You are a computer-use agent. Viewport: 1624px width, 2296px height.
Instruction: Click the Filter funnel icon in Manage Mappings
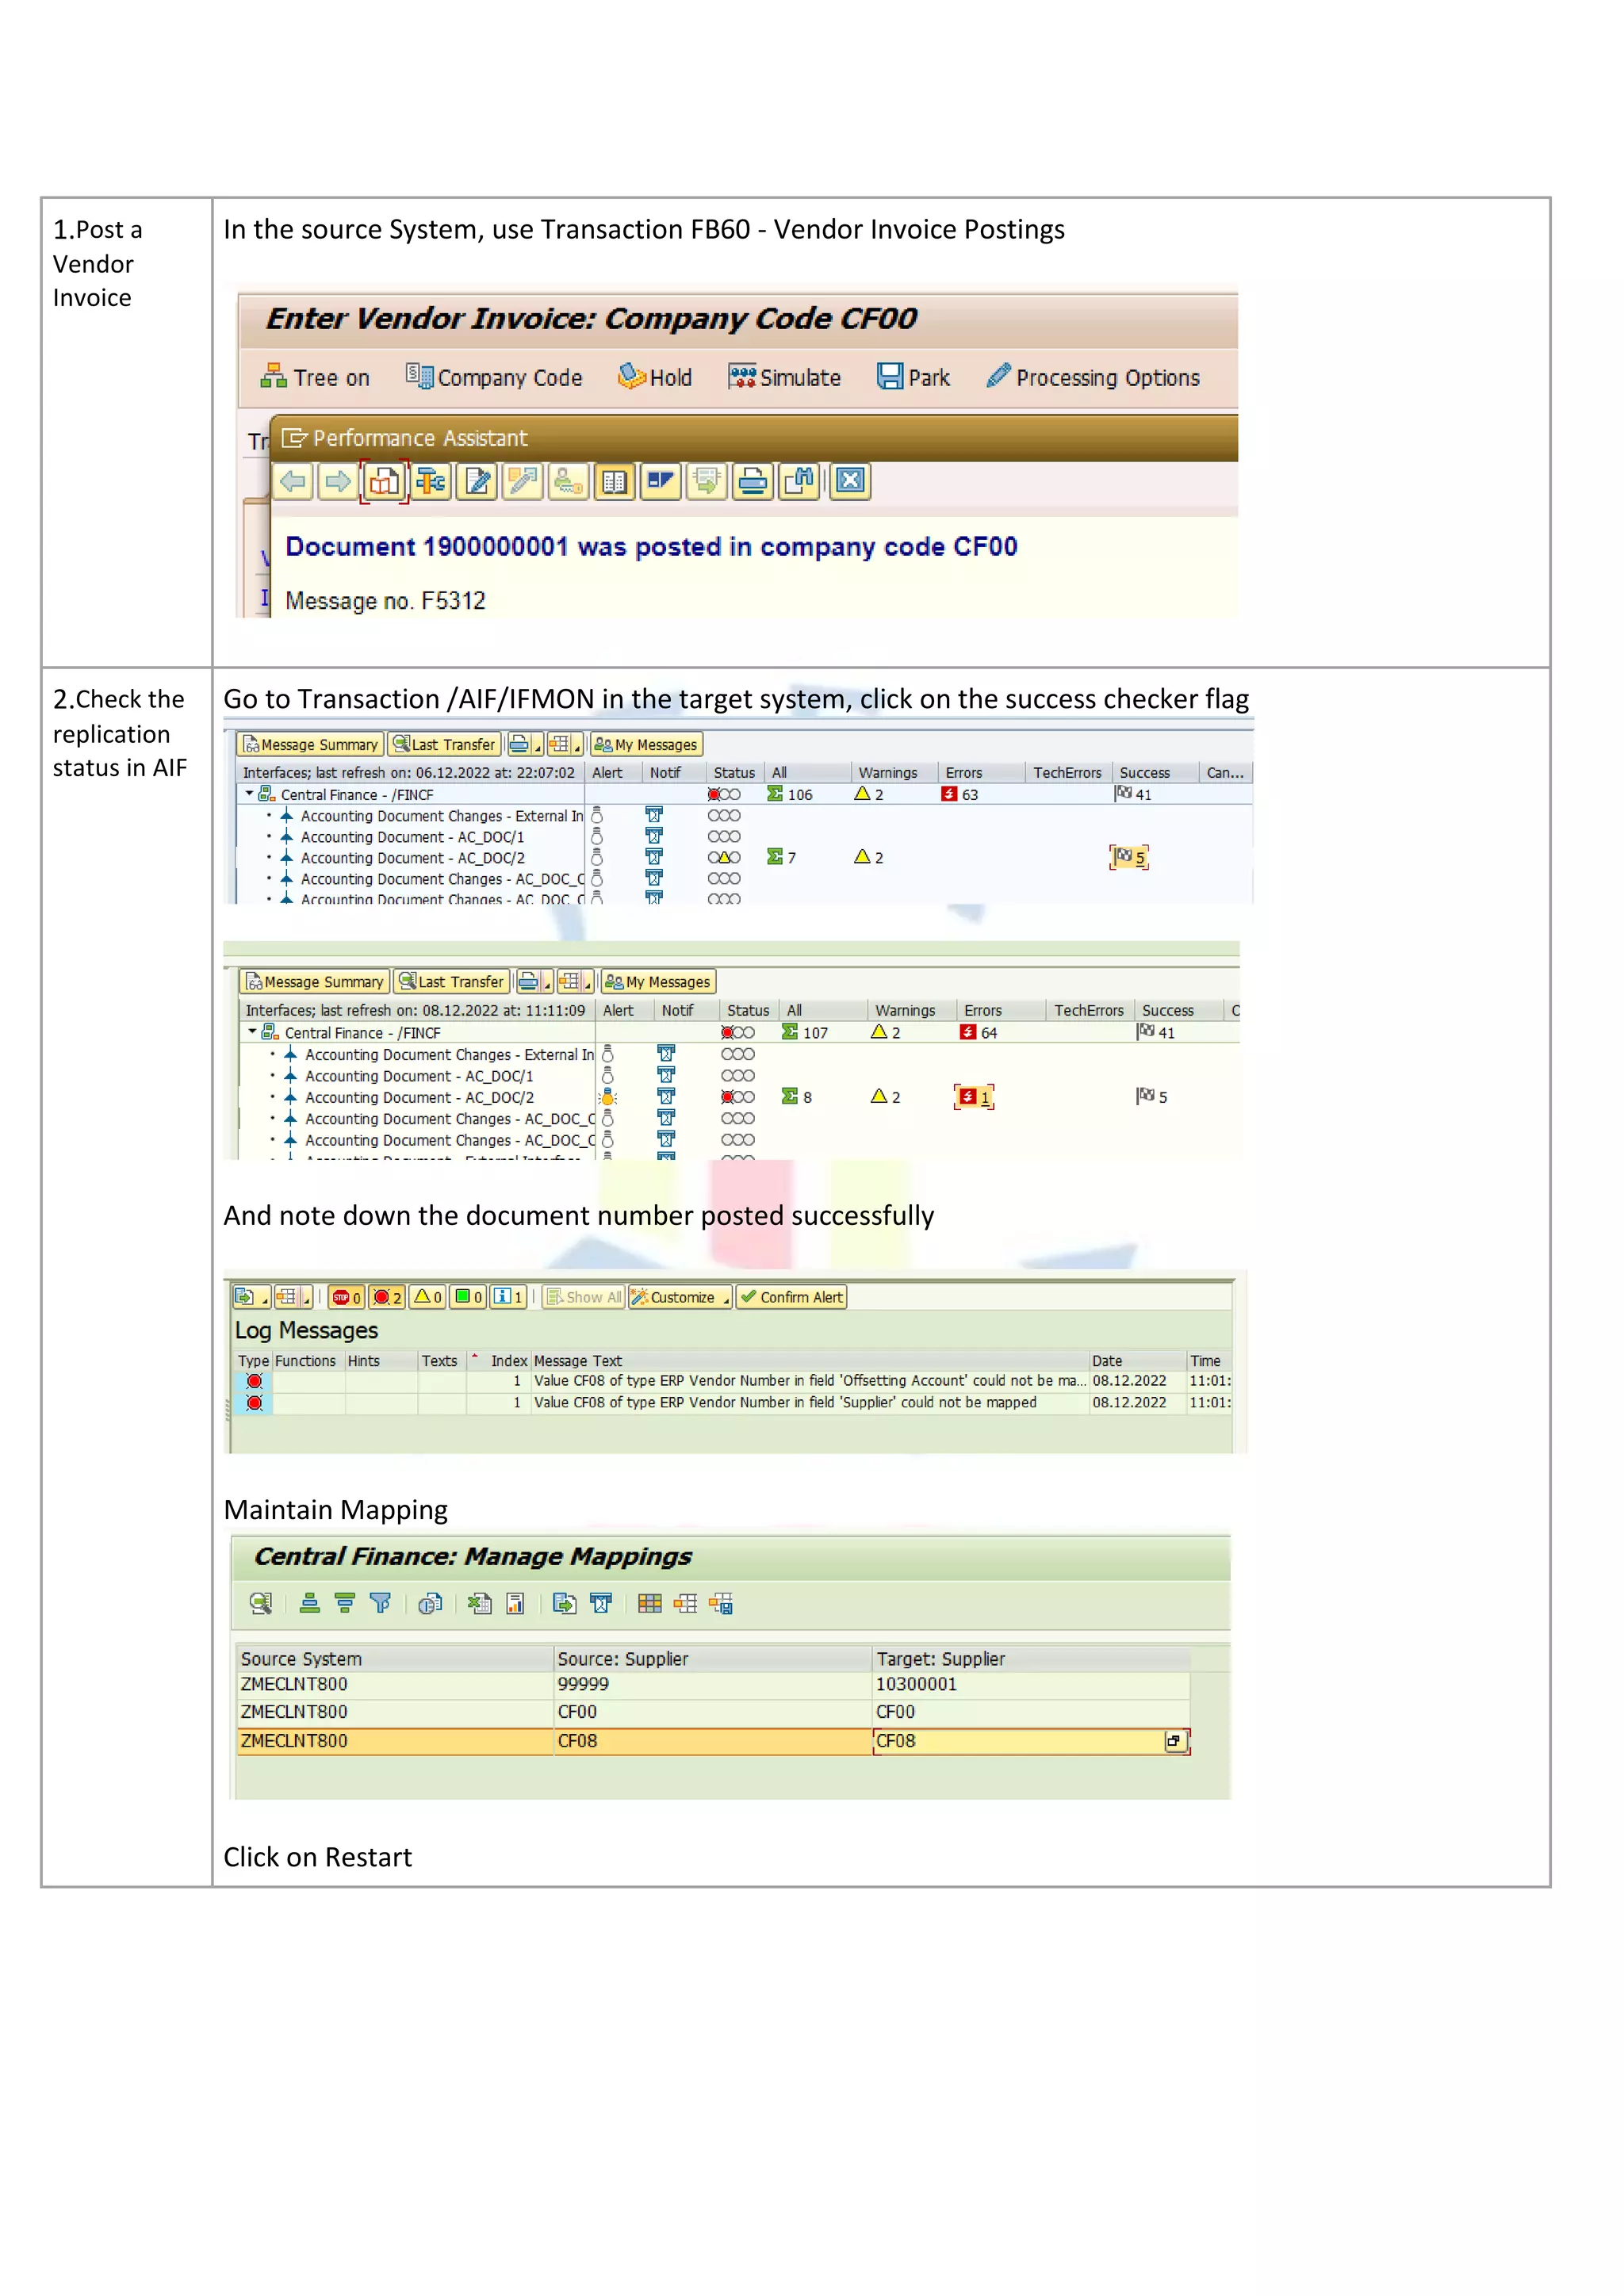[380, 1604]
